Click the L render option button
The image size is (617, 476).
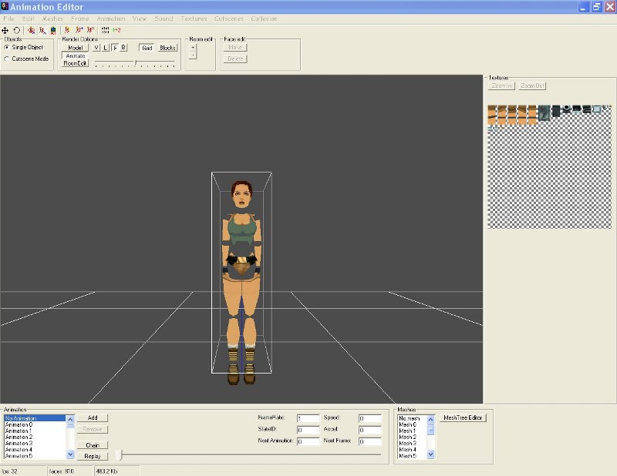[x=105, y=48]
